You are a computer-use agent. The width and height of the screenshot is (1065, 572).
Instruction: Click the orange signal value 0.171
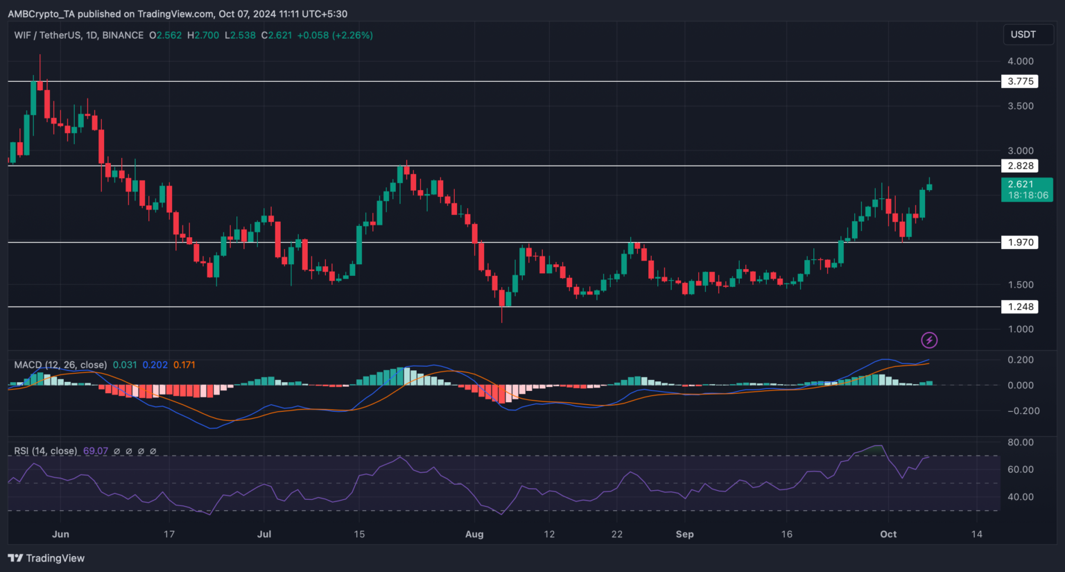coord(184,365)
